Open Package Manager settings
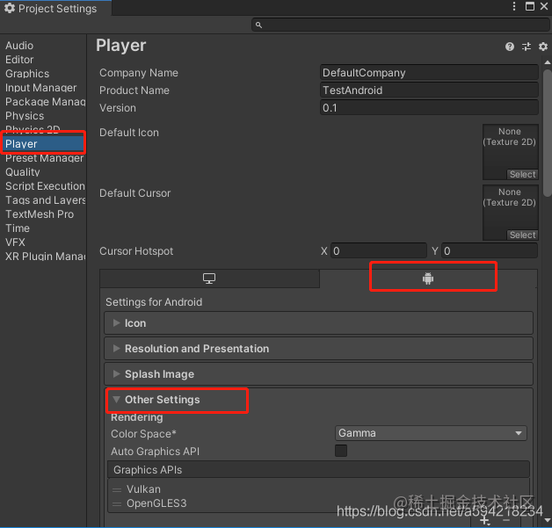The width and height of the screenshot is (552, 528). (x=42, y=102)
